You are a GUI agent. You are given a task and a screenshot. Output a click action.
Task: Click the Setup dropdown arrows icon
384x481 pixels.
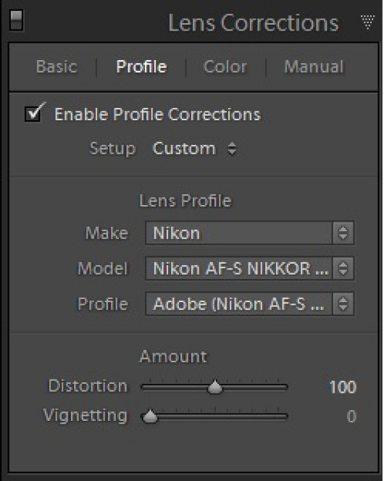[232, 149]
